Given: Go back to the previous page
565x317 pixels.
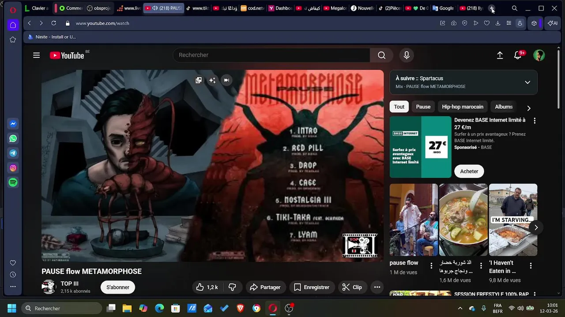Looking at the screenshot, I should [29, 23].
